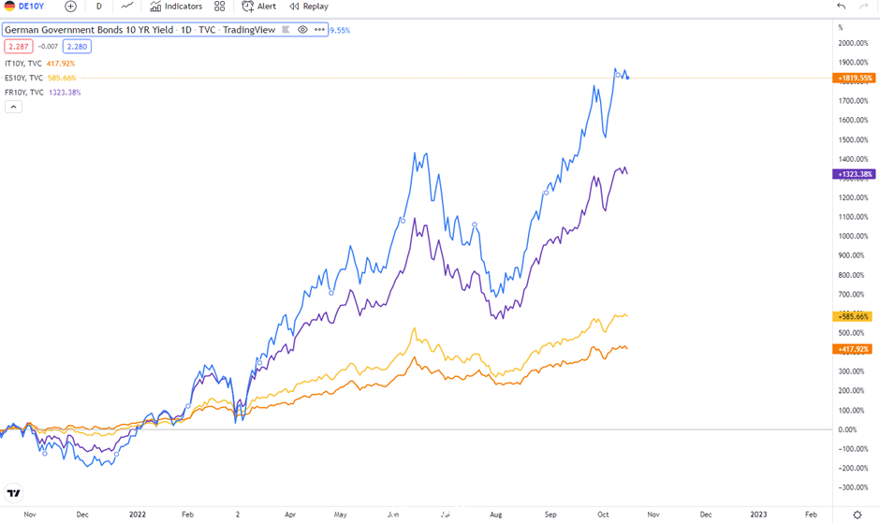
Task: Click the 0.00% level on the price scale
Action: coord(847,429)
